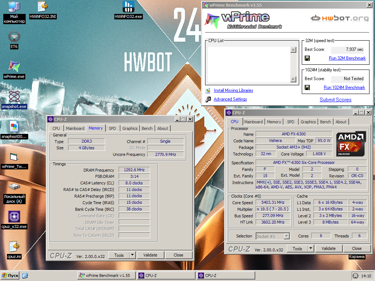This screenshot has height=281, width=375.
Task: Click the Install Missing Libraries icon
Action: (x=208, y=90)
